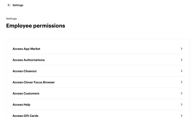Click chevron next to Access Help
This screenshot has width=194, height=117.
(182, 105)
